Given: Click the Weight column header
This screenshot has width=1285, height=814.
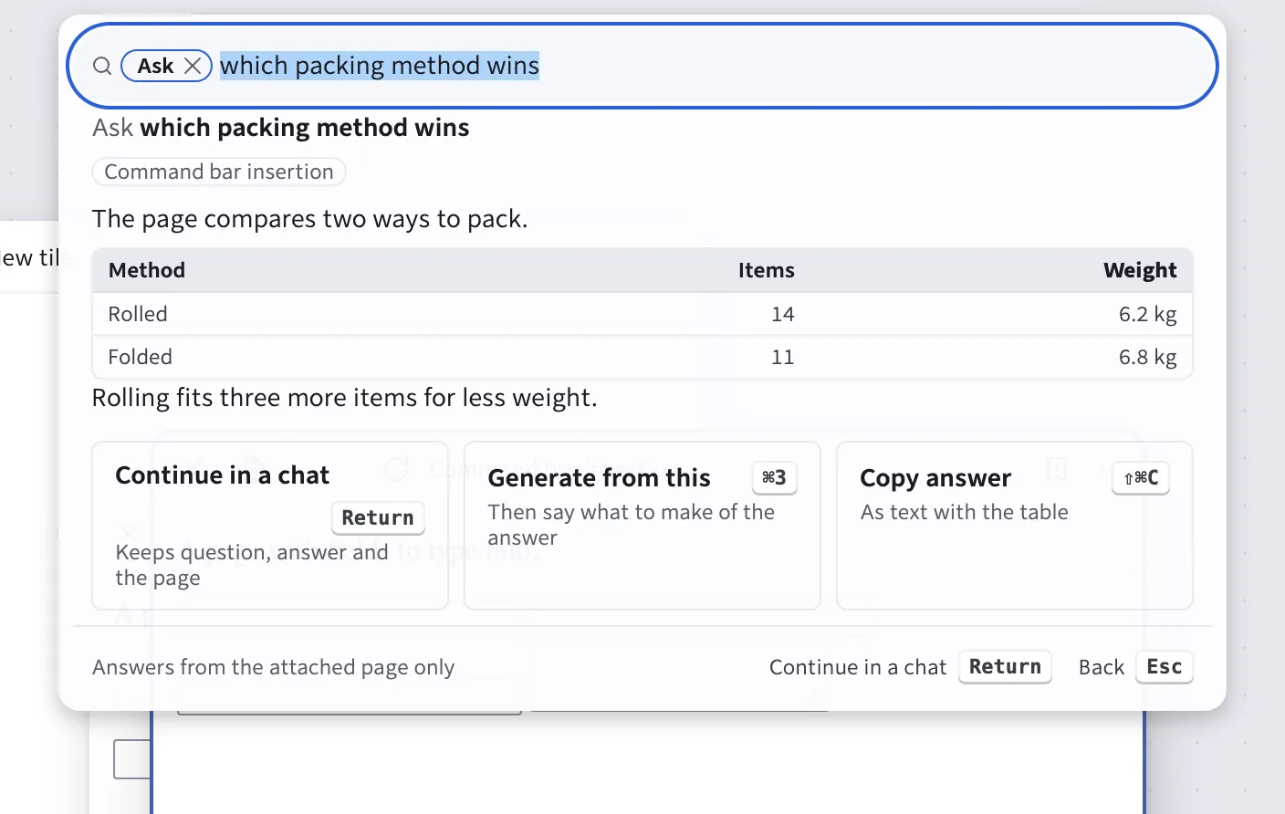Looking at the screenshot, I should (x=1140, y=270).
